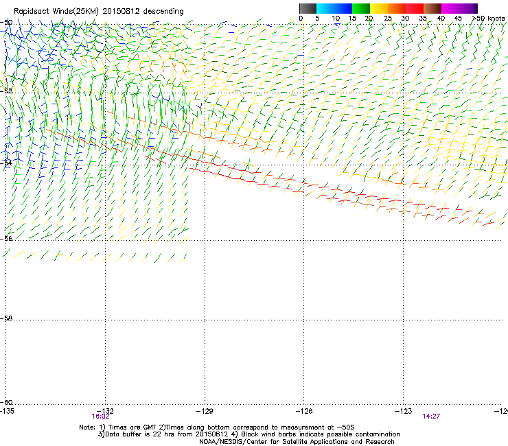The image size is (508, 446).
Task: Click the latitude label -52
Action: click(6, 91)
